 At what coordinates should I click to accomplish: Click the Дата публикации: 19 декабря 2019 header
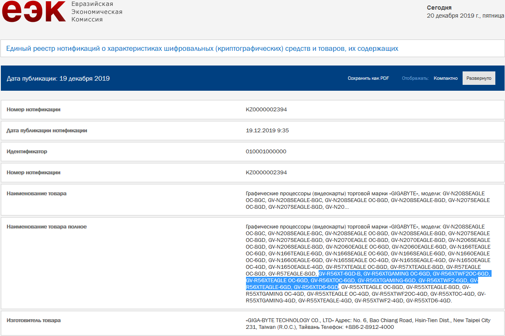coord(58,79)
